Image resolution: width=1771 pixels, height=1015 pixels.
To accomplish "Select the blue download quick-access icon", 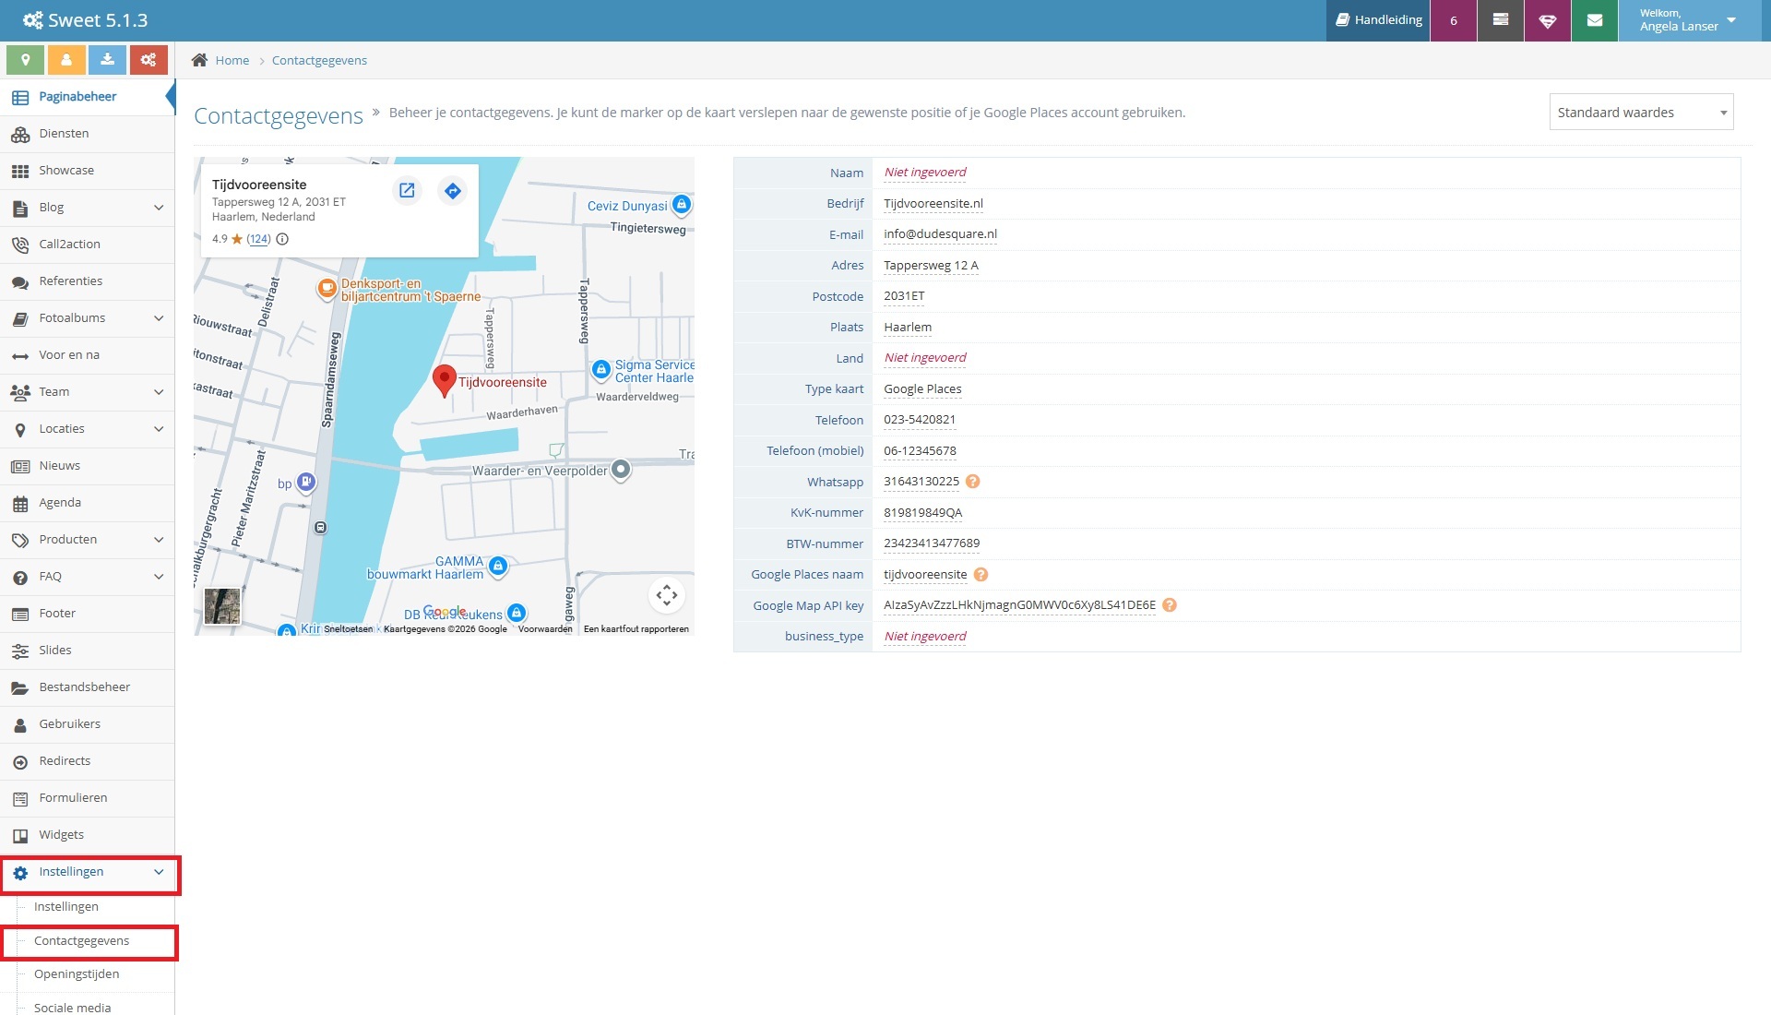I will pos(108,59).
